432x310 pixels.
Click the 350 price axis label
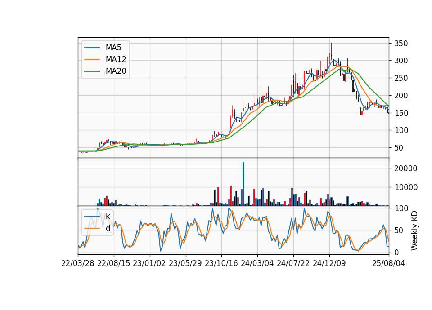click(x=401, y=44)
